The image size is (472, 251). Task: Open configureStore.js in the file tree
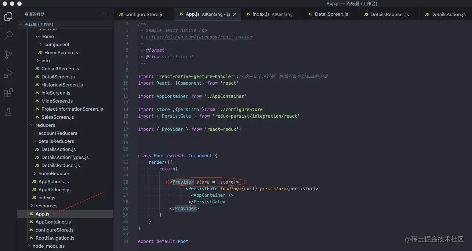pos(65,230)
